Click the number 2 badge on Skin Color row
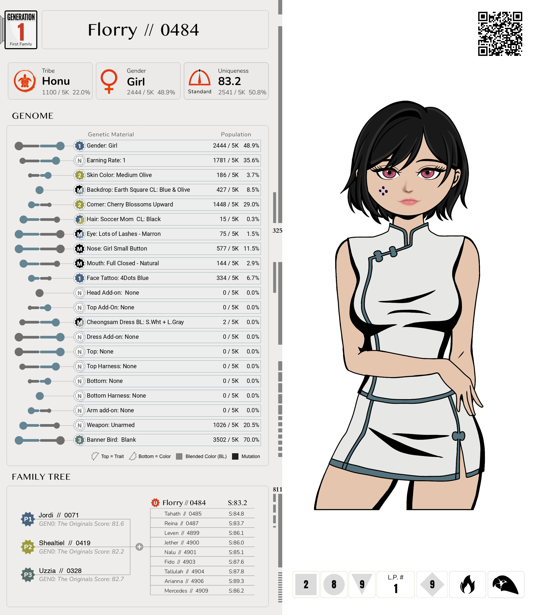 tap(79, 175)
